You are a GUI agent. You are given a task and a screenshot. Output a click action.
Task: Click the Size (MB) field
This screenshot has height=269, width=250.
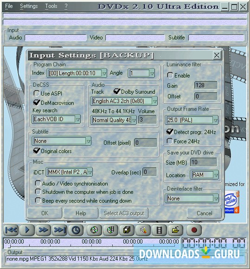204,162
